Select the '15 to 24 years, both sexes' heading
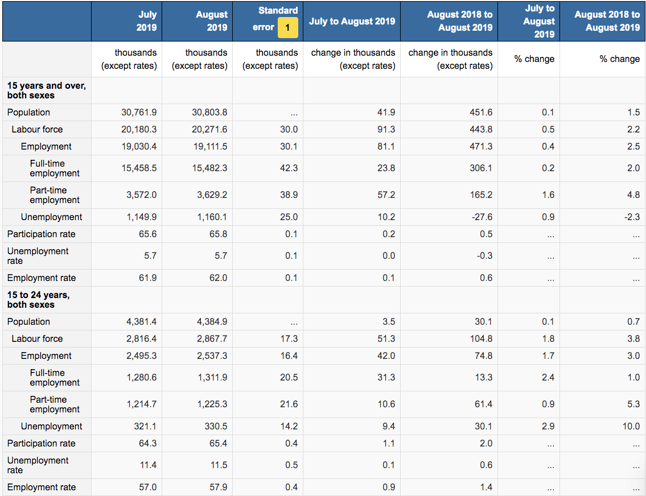646x496 pixels. (38, 300)
